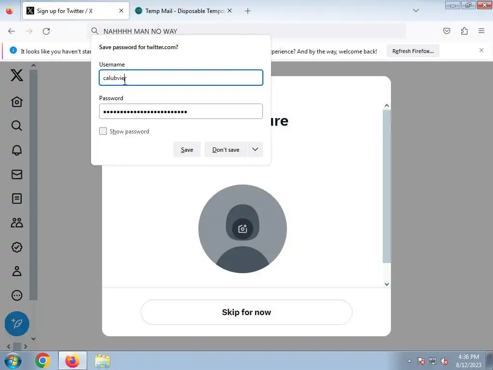Open a new tab with plus button
The image size is (493, 370).
(x=248, y=11)
